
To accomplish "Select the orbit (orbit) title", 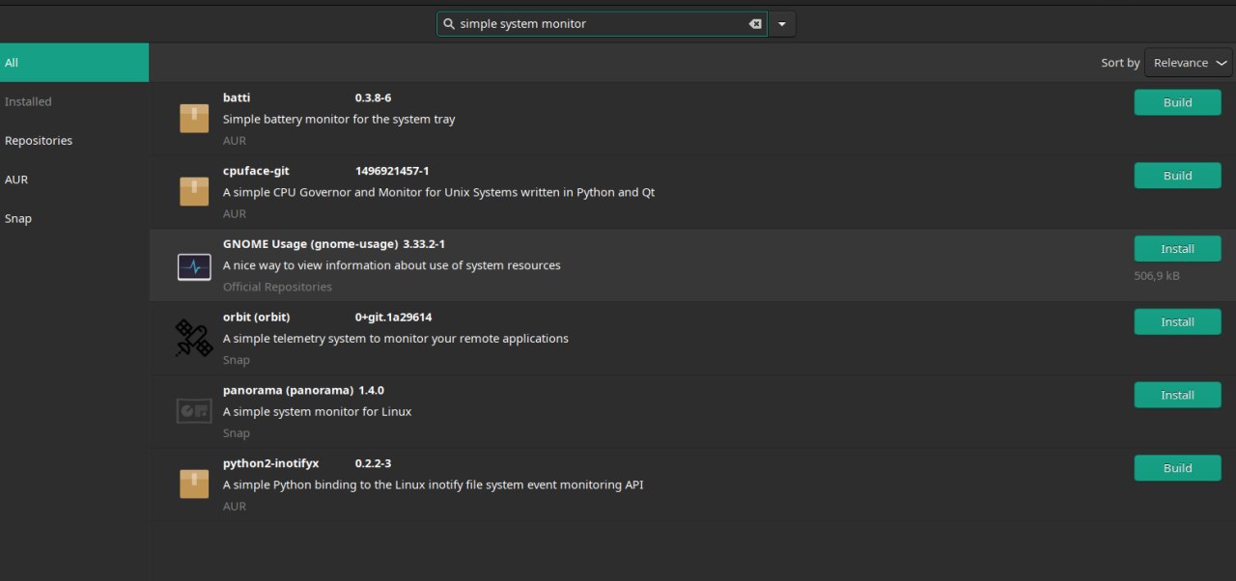I will [x=257, y=318].
